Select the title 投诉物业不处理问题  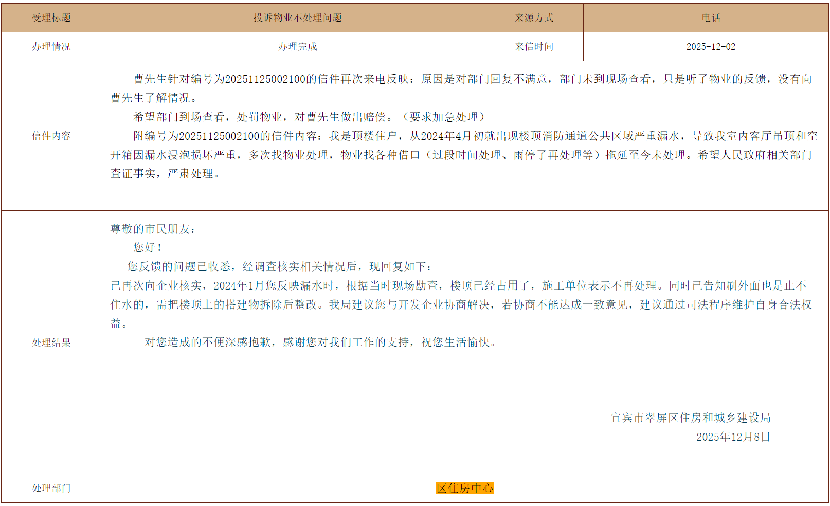pos(297,18)
